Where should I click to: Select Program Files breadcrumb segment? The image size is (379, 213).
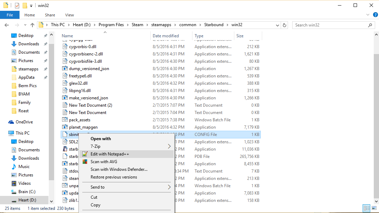click(x=111, y=25)
